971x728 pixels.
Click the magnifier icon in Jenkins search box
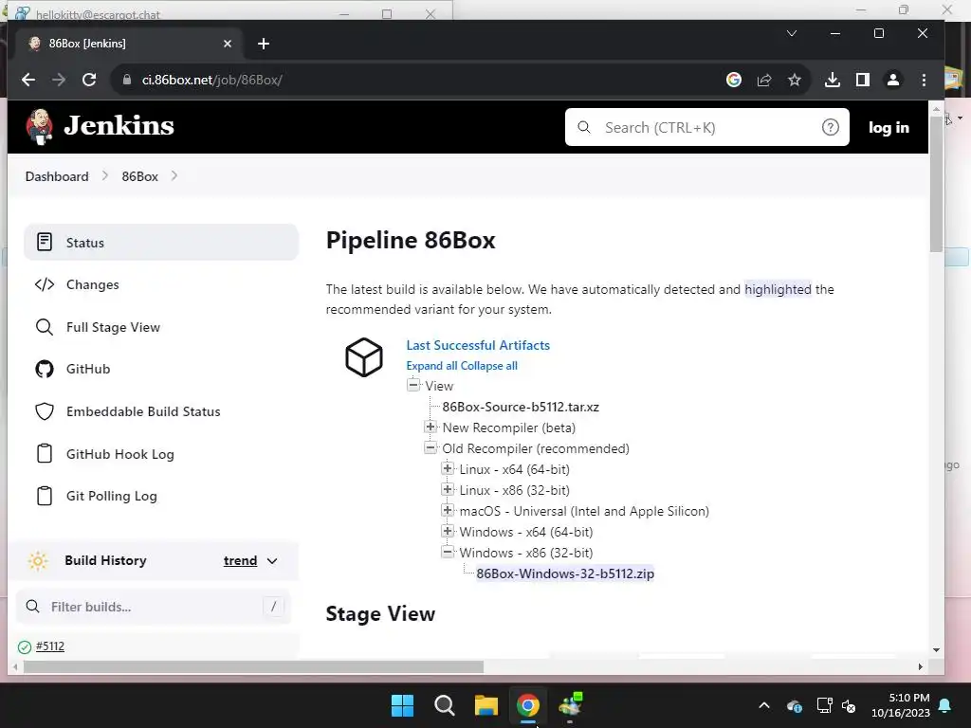[x=584, y=128]
